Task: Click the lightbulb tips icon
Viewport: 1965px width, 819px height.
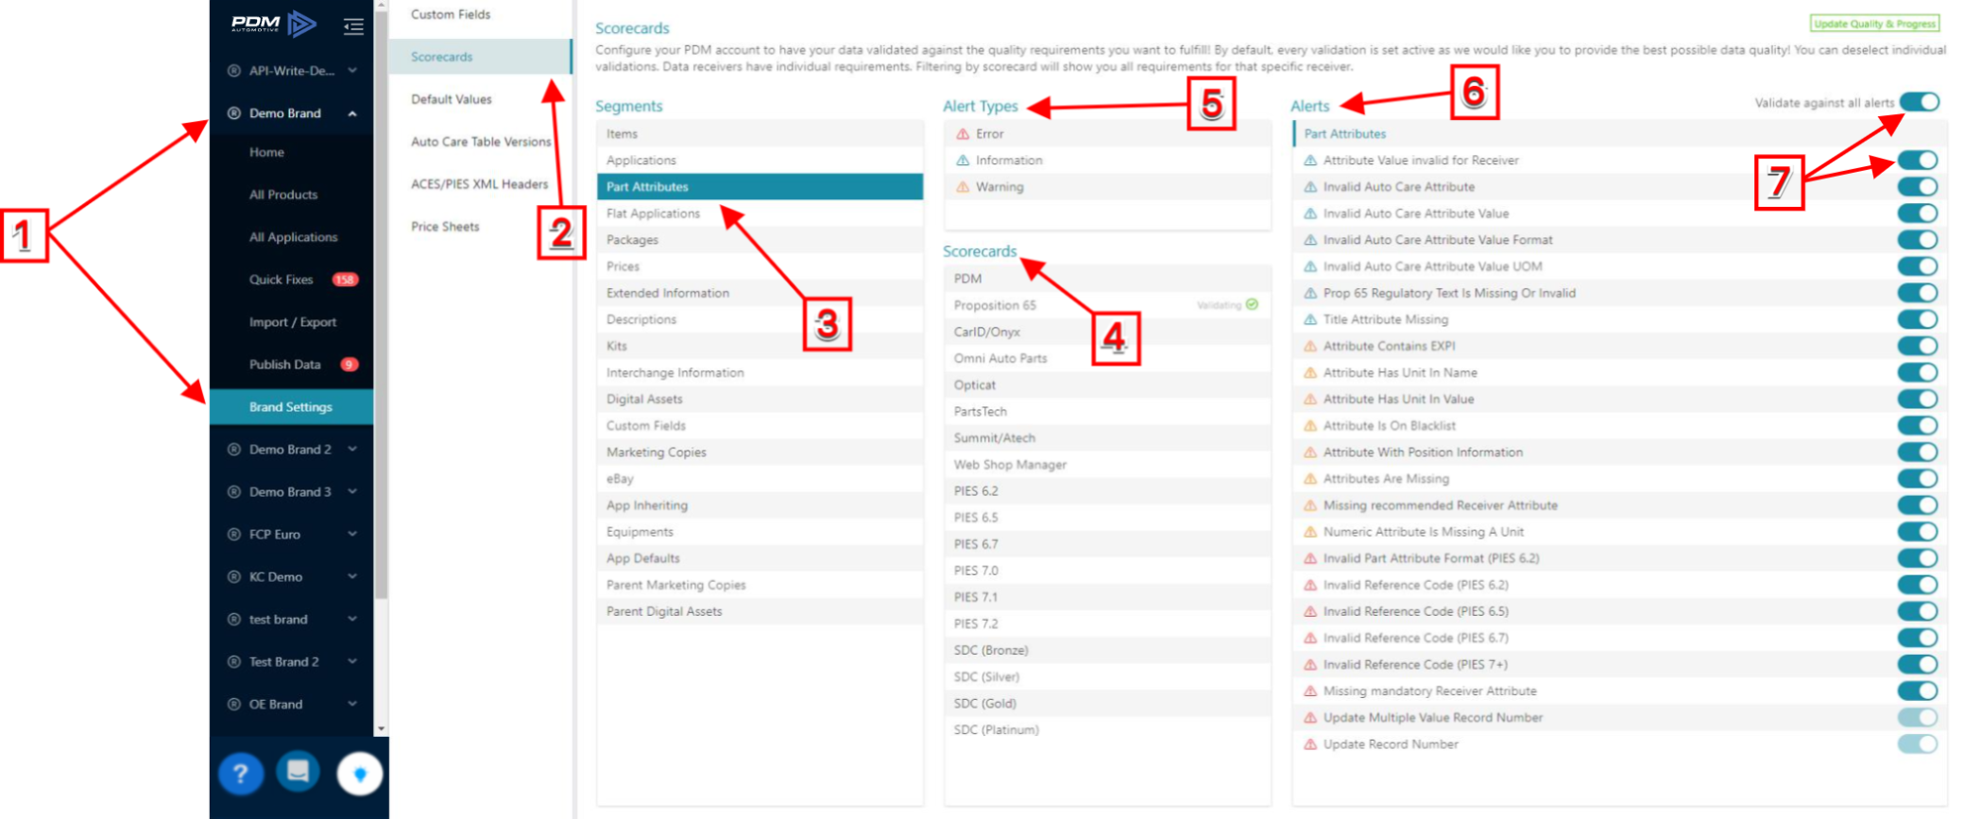Action: click(360, 775)
